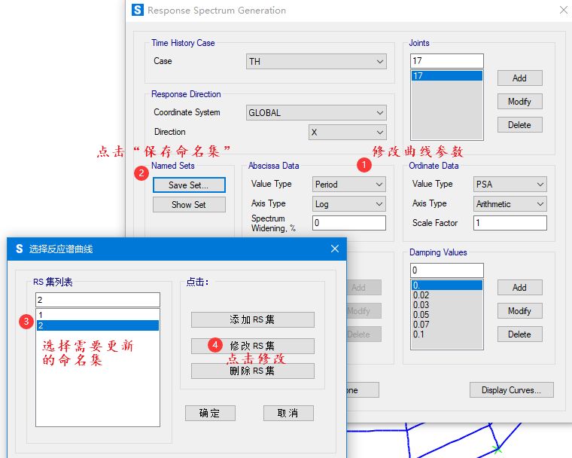Close the 选择反应谱曲线 dialog

[334, 249]
